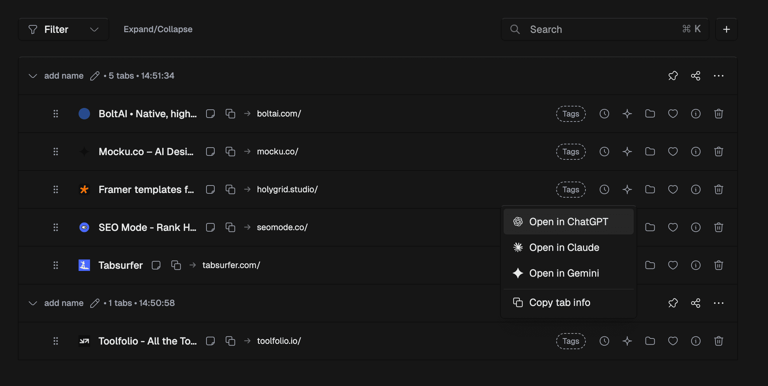The height and width of the screenshot is (386, 768).
Task: Click the plus add button
Action: (x=727, y=29)
